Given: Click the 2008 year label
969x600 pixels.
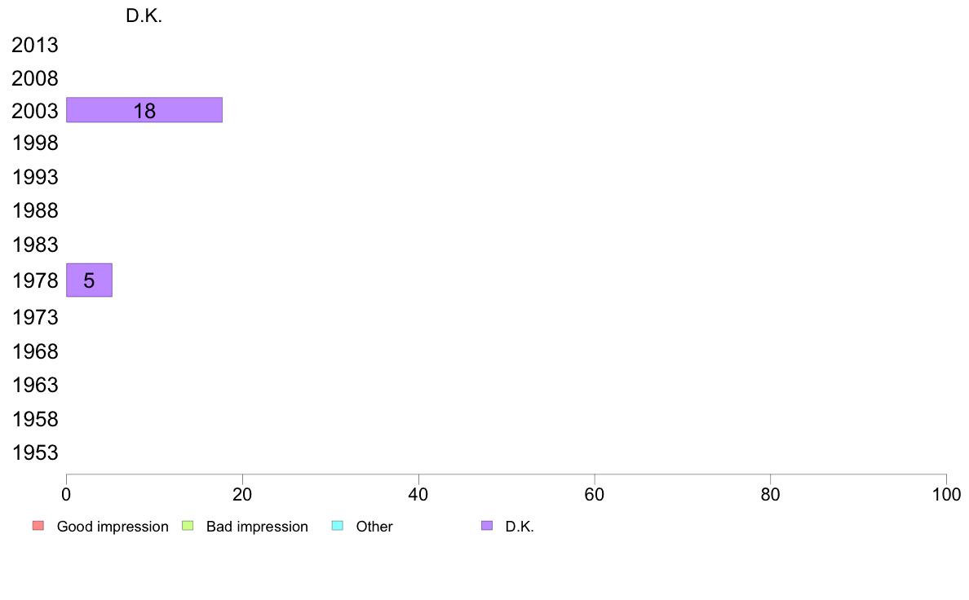Looking at the screenshot, I should point(35,78).
